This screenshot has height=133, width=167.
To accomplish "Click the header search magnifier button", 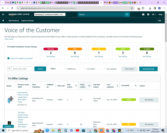I will point(127,14).
